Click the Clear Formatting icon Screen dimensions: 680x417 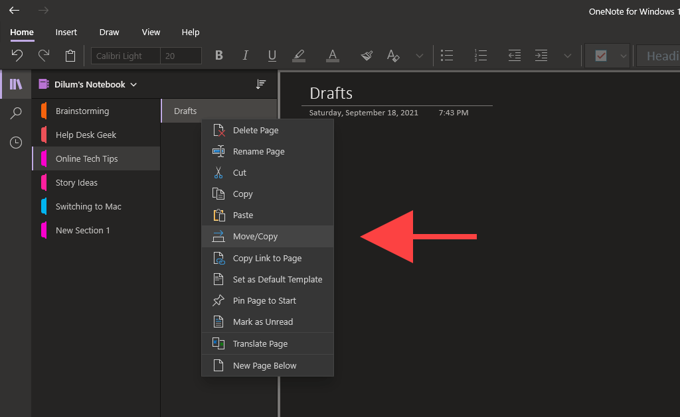pyautogui.click(x=393, y=56)
